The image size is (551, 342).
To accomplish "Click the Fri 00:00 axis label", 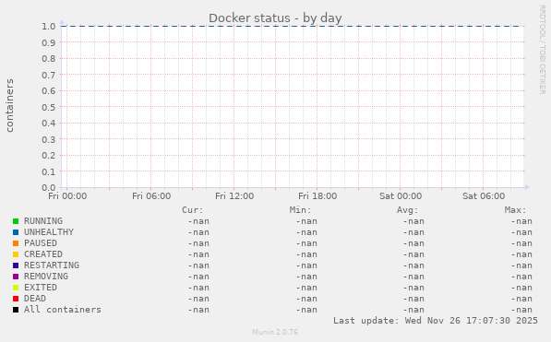I will 67,196.
